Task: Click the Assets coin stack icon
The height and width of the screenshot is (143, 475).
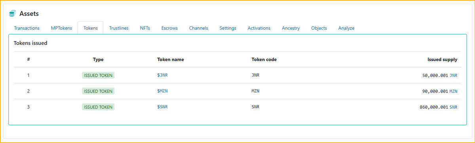Action: [12, 14]
